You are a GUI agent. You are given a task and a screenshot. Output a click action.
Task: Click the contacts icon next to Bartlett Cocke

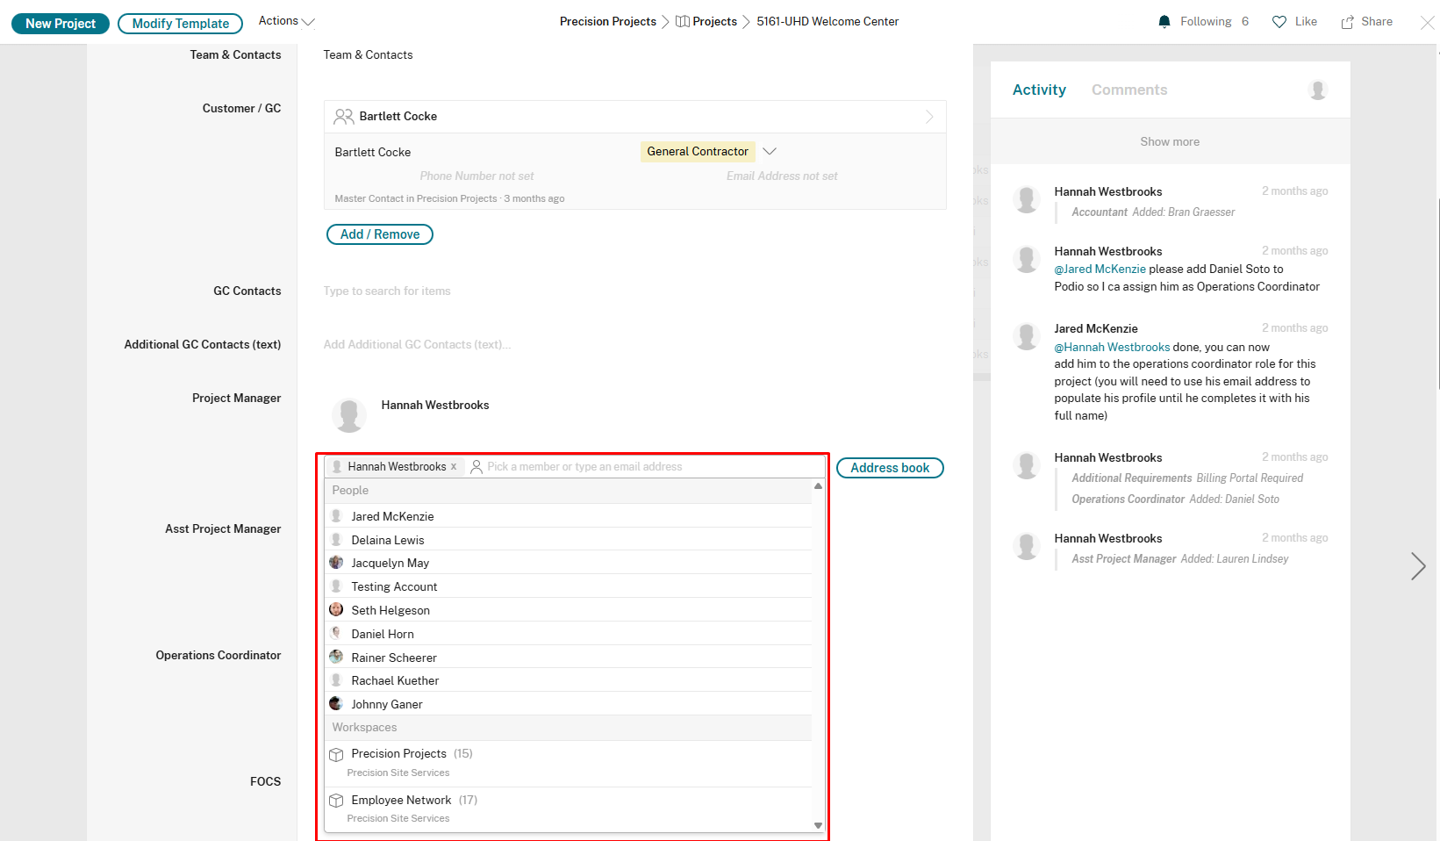pos(343,116)
